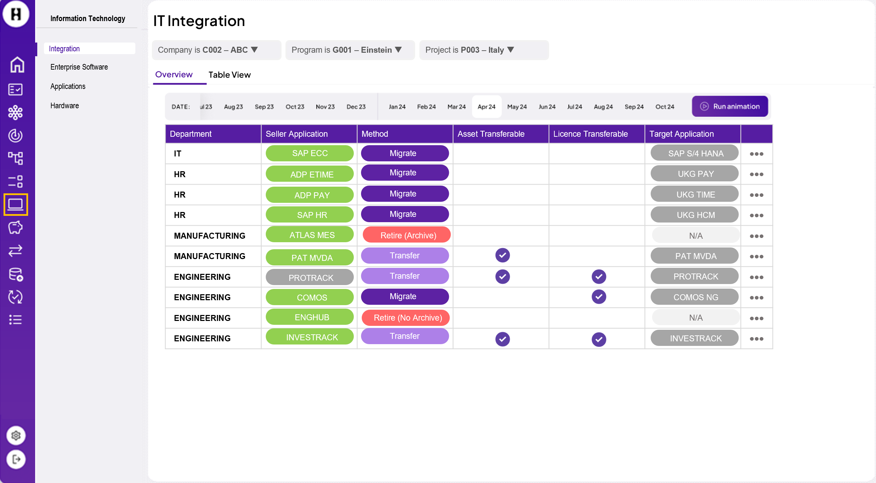Switch to the Table View tab
The image size is (876, 483).
coord(230,75)
